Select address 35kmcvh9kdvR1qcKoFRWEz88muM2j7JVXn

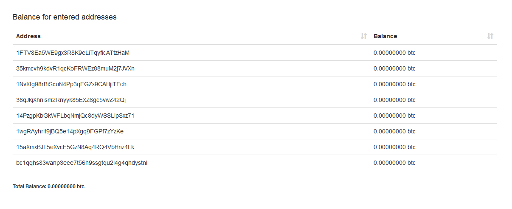[x=75, y=68]
